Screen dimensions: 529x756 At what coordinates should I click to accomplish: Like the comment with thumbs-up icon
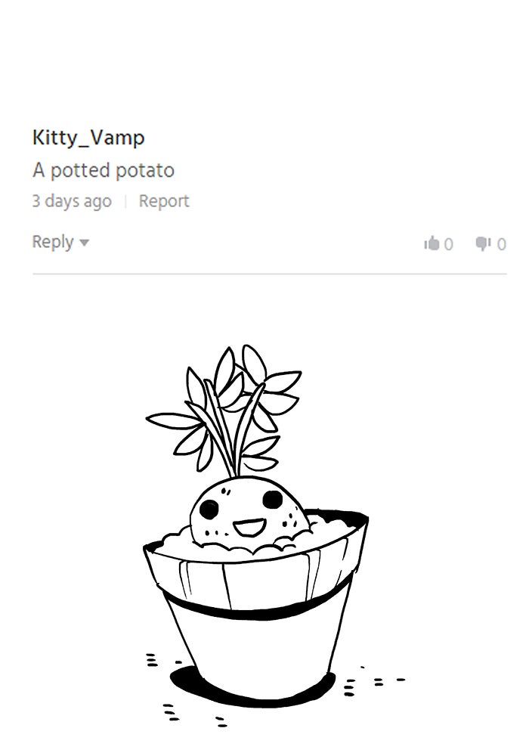(432, 243)
